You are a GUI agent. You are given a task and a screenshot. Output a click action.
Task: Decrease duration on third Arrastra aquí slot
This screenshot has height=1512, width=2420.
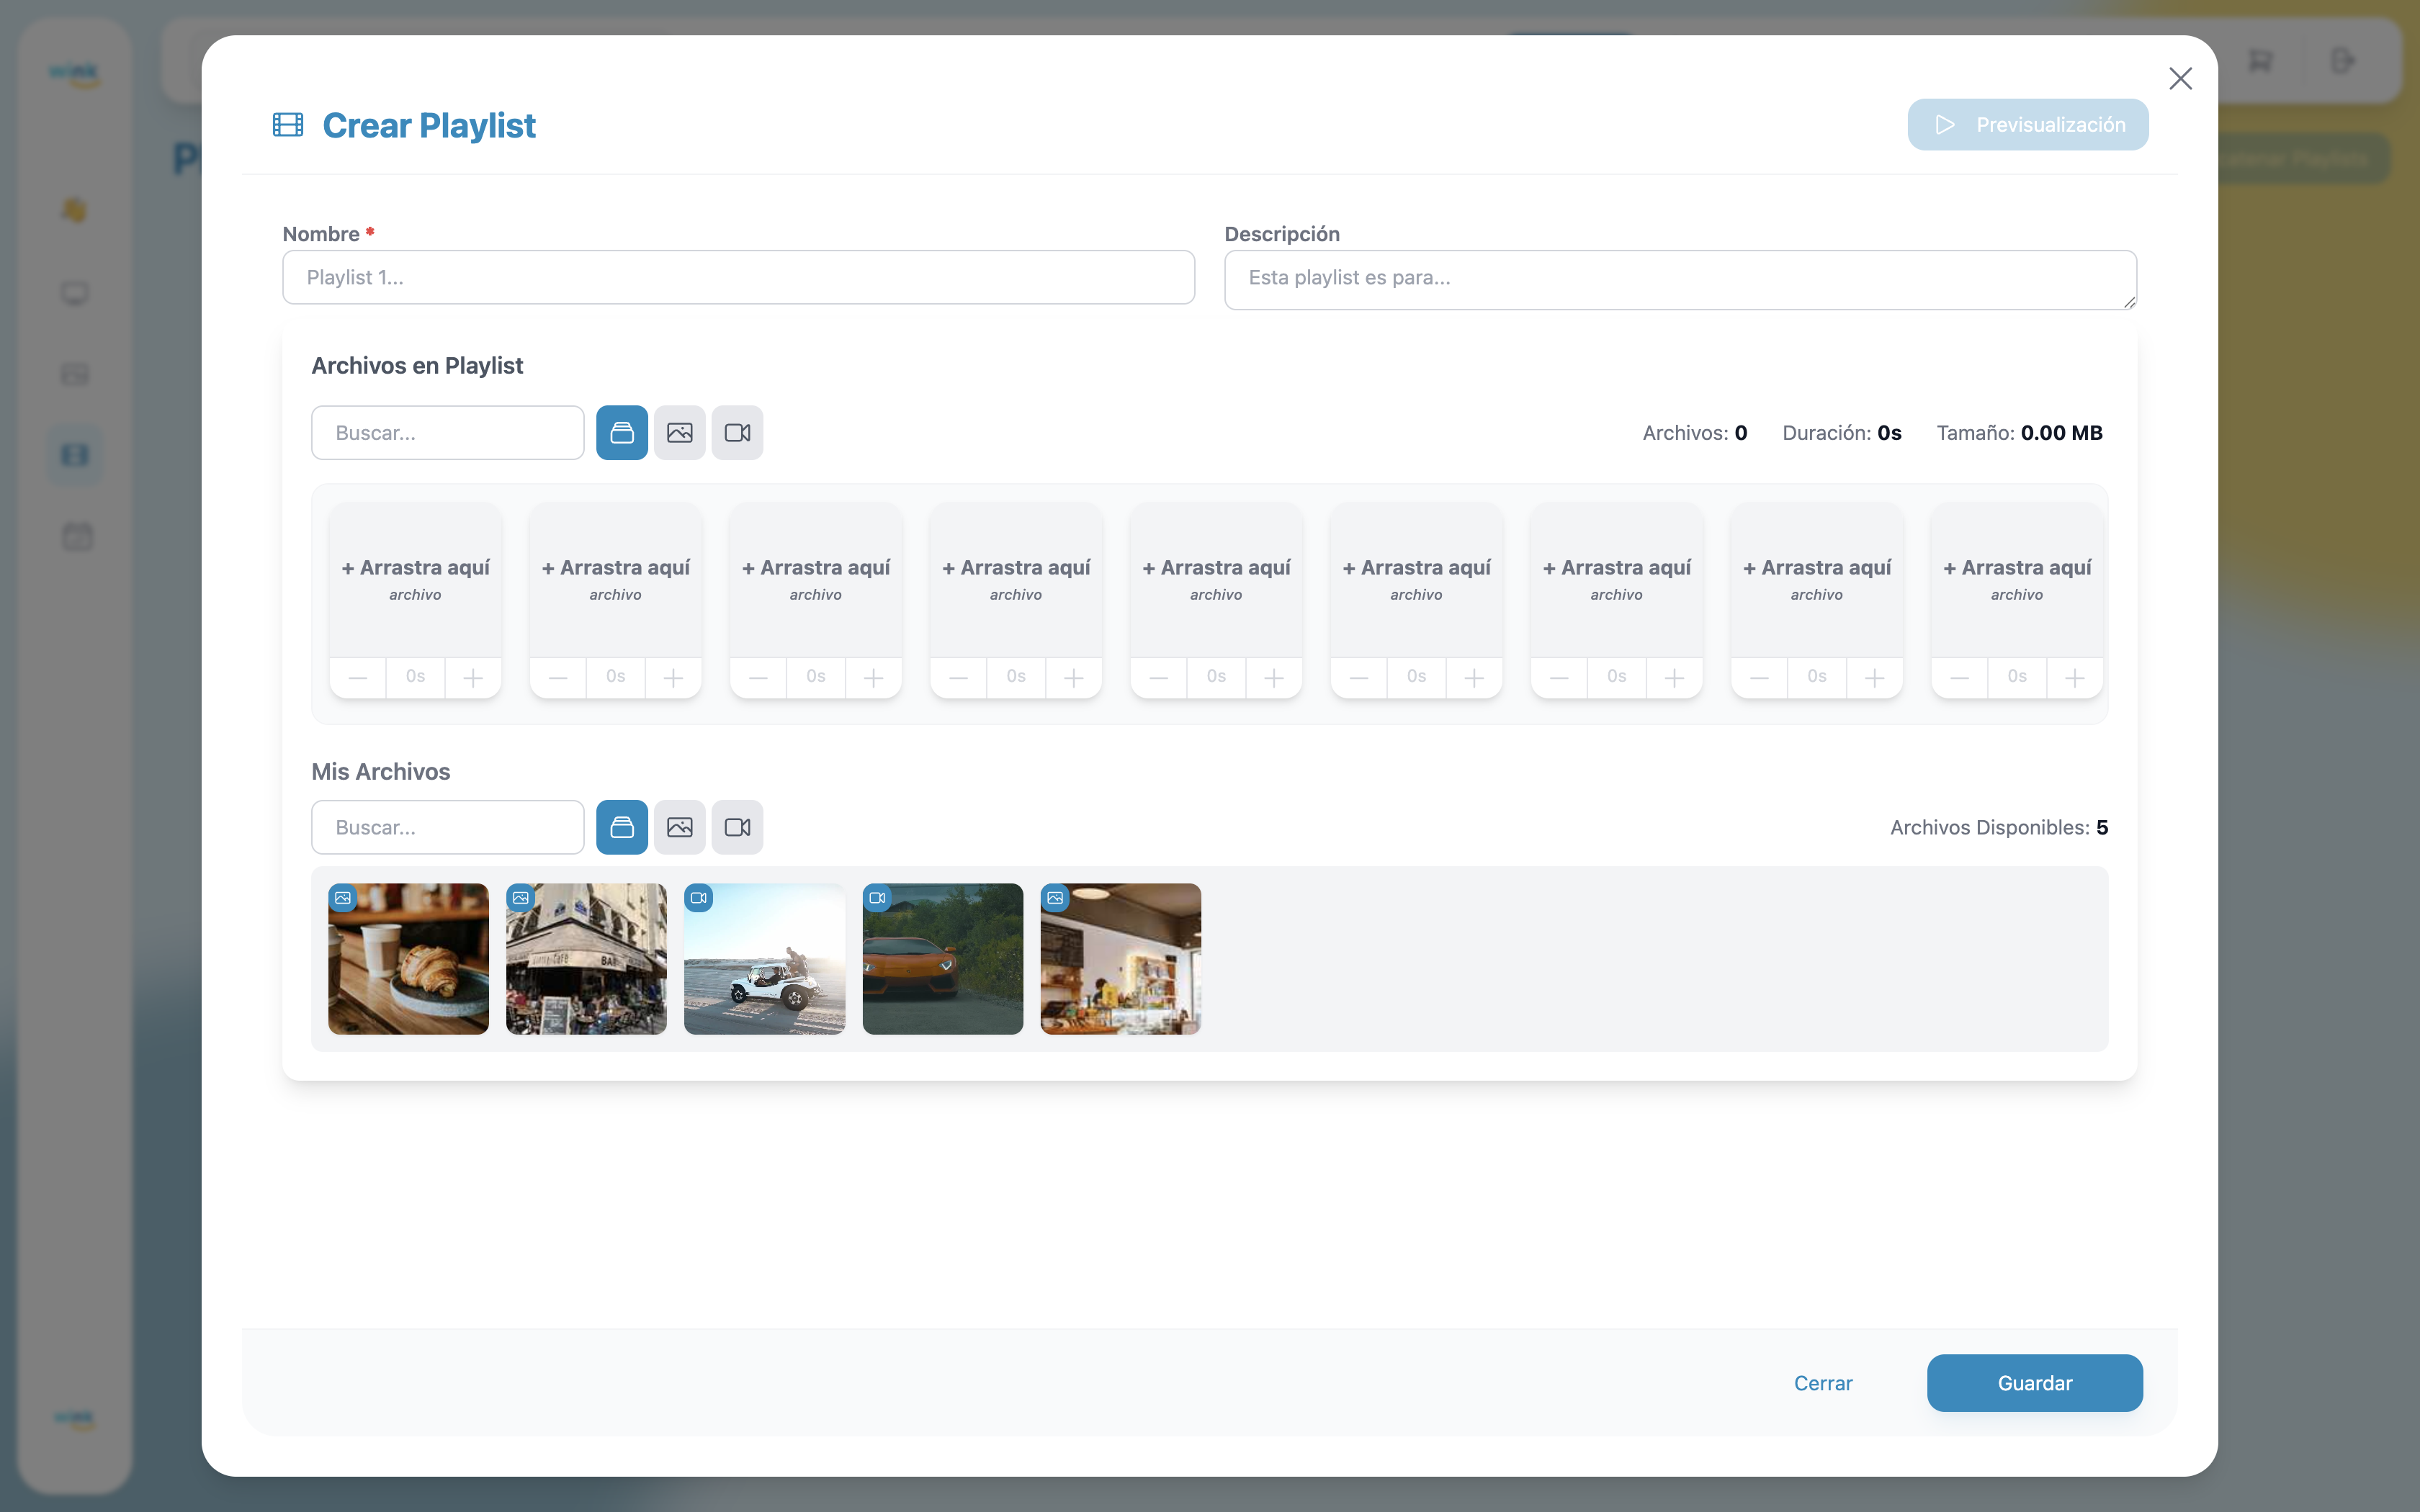[758, 678]
